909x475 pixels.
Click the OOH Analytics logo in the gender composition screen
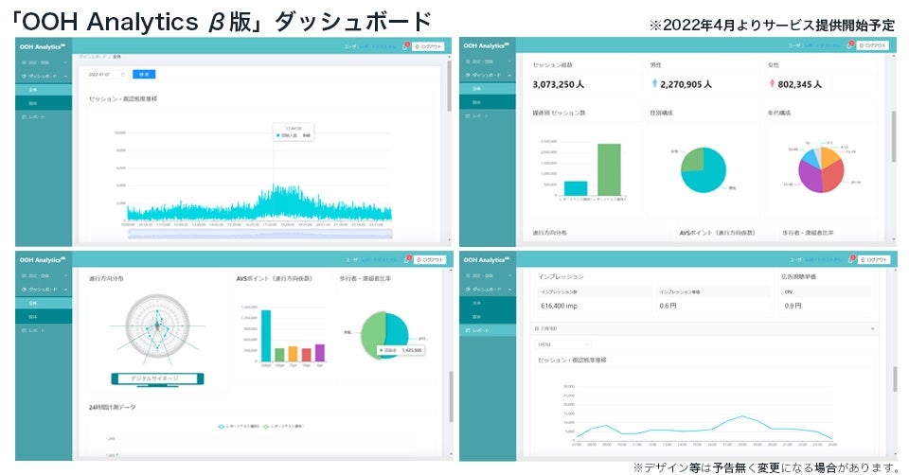point(487,45)
